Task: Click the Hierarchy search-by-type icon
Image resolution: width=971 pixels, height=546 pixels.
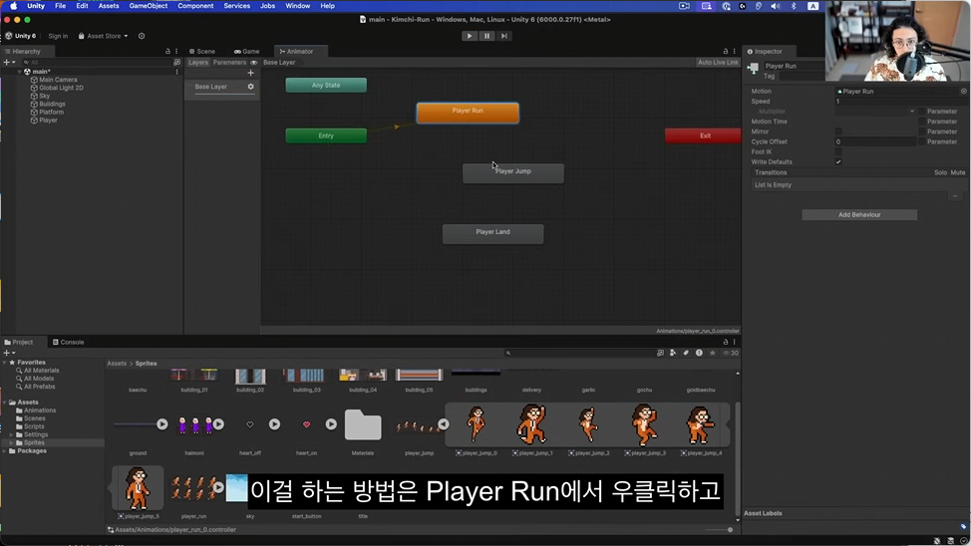Action: 177,63
